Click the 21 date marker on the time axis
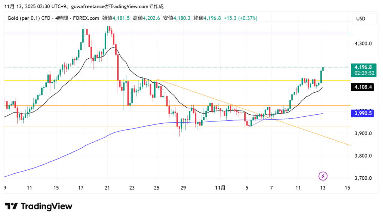Viewport: 383px width, 219px height. click(108, 188)
